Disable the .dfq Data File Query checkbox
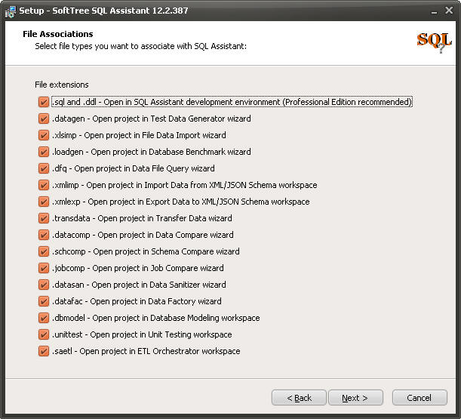 44,168
